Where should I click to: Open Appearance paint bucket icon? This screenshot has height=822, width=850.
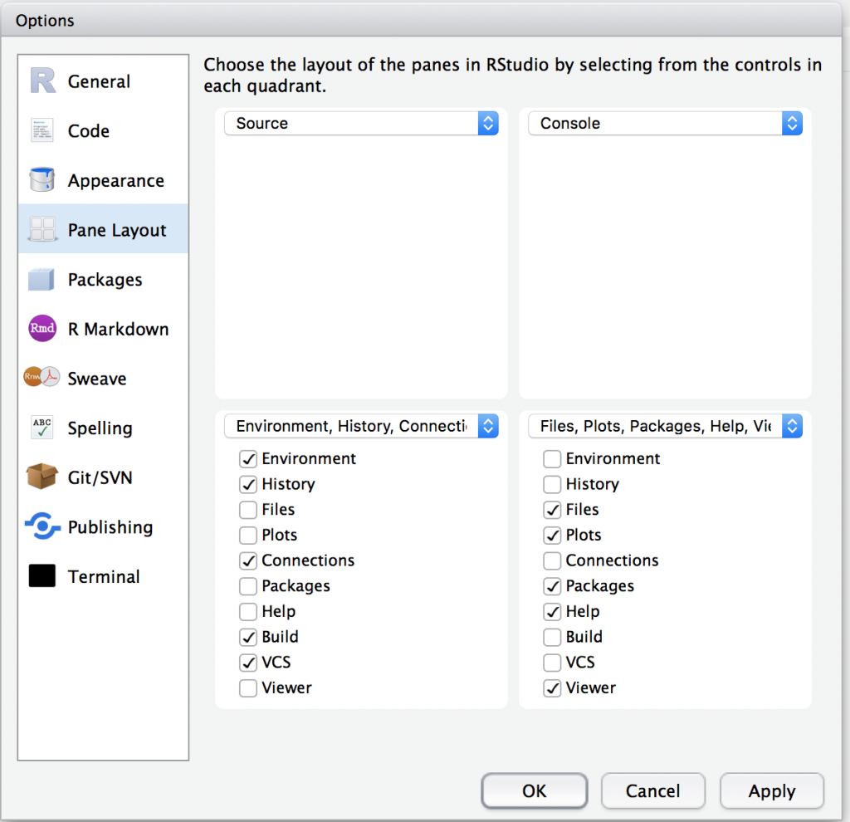pyautogui.click(x=42, y=180)
